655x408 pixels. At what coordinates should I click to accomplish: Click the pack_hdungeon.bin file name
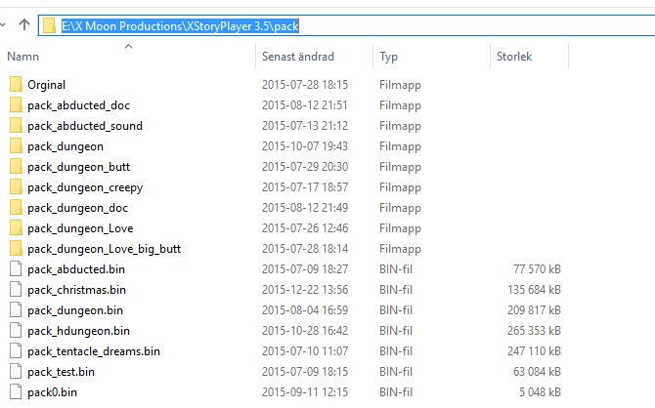click(x=78, y=331)
